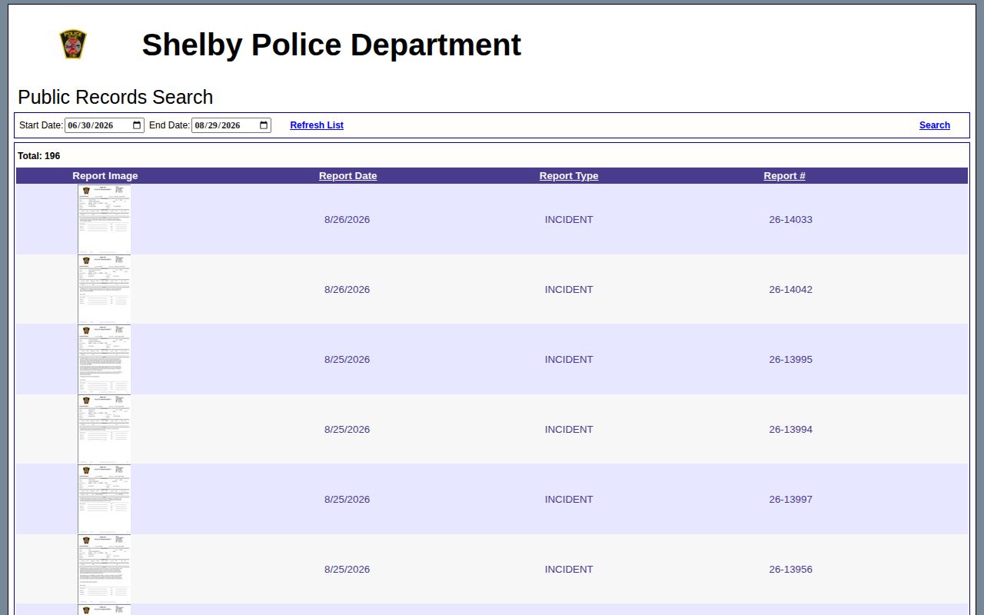Click the Shelby Police Department title
Screen dimensions: 984x615
331,45
